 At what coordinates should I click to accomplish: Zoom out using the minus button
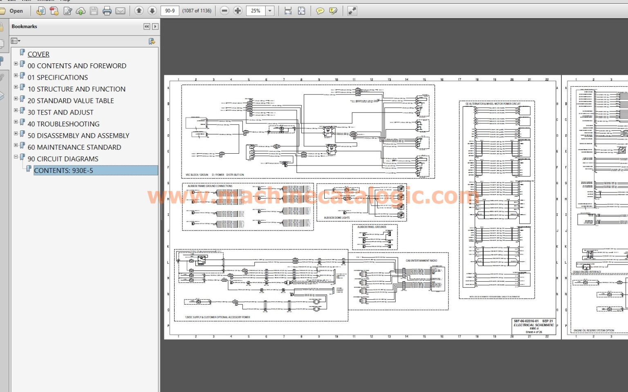click(224, 11)
